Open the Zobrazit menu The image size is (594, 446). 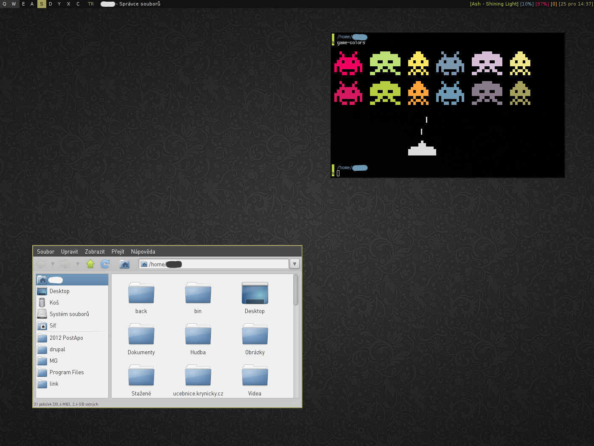pos(95,251)
